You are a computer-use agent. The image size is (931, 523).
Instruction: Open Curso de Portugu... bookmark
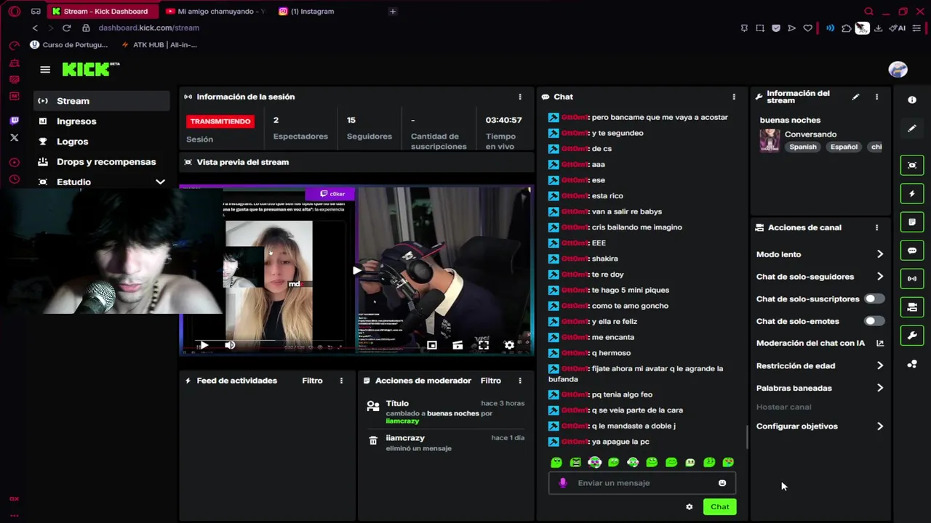click(68, 44)
